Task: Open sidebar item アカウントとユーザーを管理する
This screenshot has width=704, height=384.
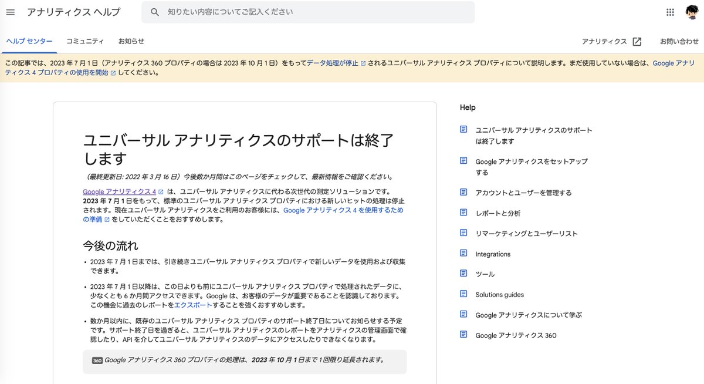Action: [x=523, y=193]
